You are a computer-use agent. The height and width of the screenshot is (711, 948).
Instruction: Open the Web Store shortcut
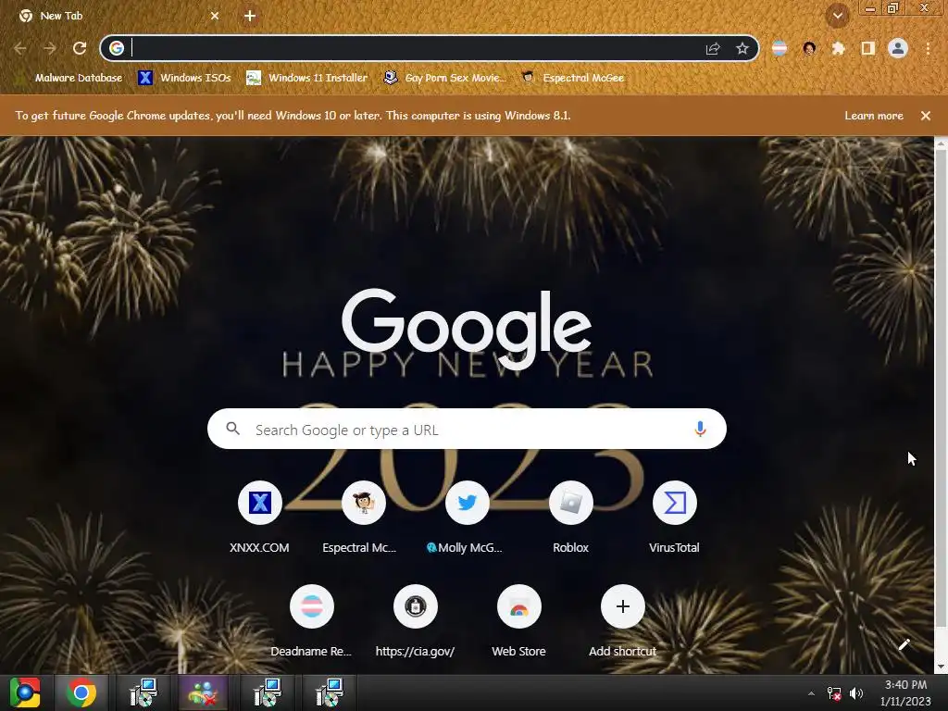point(518,621)
